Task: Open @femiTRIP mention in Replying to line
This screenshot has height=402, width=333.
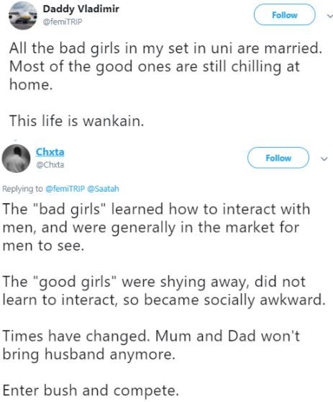Action: click(65, 189)
